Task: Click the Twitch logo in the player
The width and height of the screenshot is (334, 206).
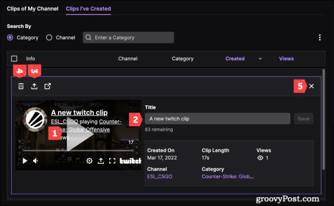Action: click(130, 161)
